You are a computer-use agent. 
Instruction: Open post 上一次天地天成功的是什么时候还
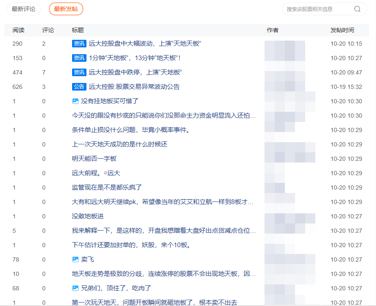click(120, 144)
